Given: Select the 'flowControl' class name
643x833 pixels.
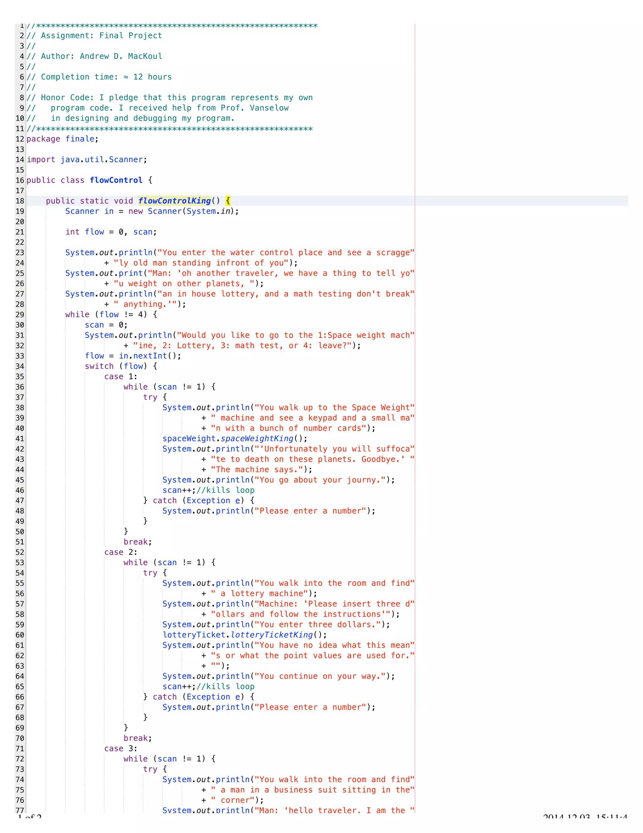Looking at the screenshot, I should pos(116,180).
